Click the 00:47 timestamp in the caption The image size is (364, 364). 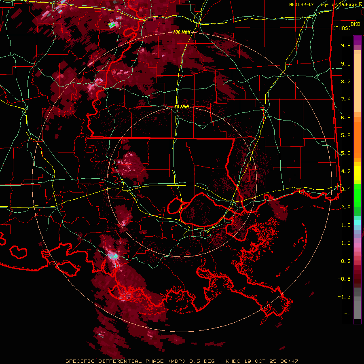[289, 361]
